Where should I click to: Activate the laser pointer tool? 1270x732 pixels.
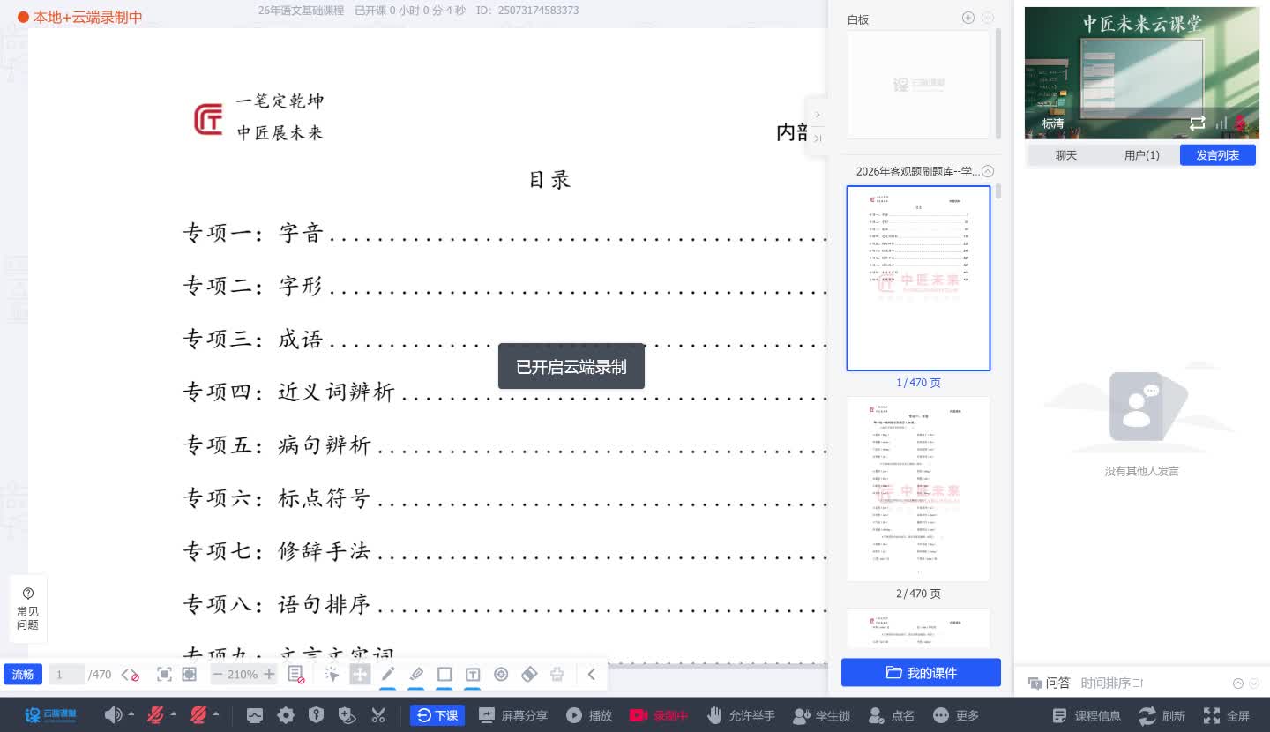(x=501, y=674)
